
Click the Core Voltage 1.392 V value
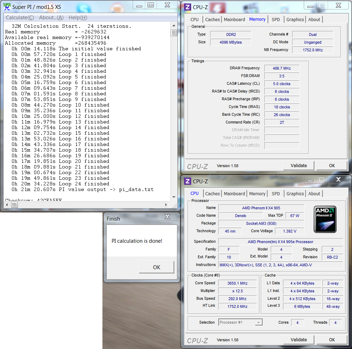click(x=290, y=231)
